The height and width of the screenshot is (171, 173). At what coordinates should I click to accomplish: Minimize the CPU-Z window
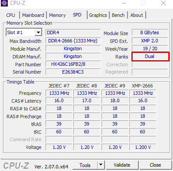coord(124,3)
